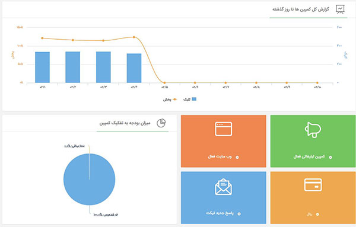This screenshot has width=356, height=227.
Task: Click the میزان بودجه به تفکیک کمپین heading
Action: click(x=125, y=123)
